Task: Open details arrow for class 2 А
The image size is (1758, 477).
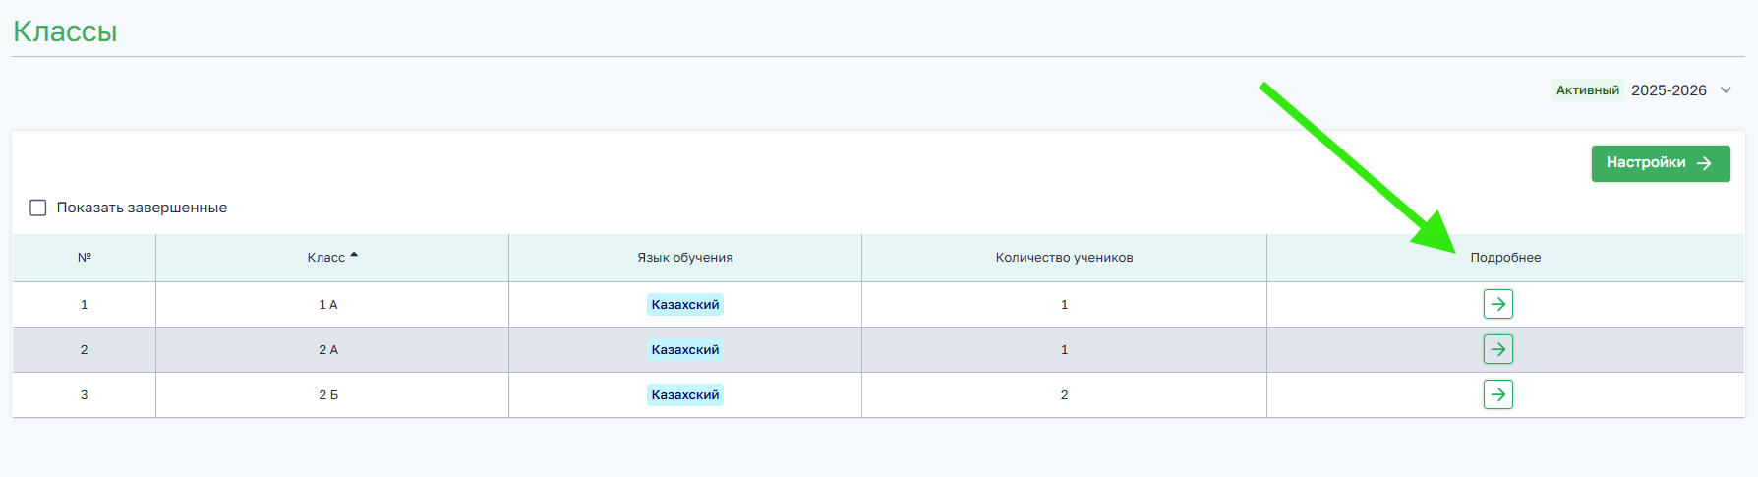Action: coord(1497,349)
